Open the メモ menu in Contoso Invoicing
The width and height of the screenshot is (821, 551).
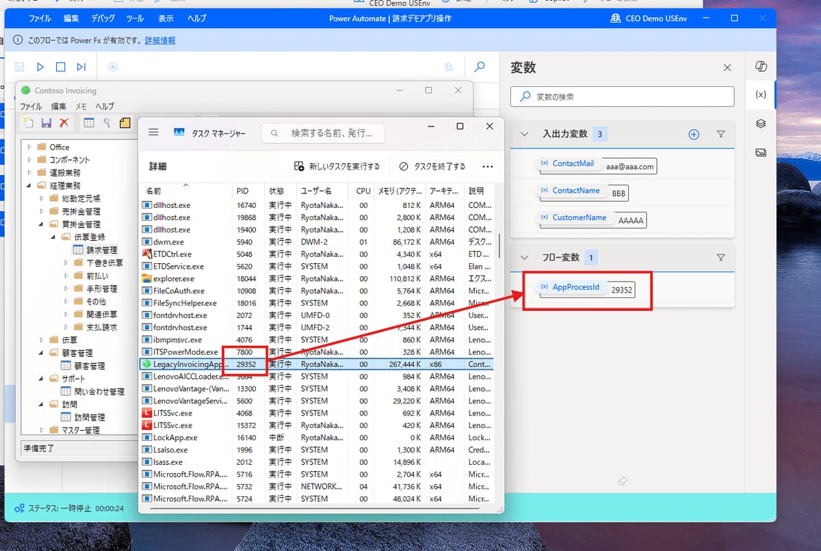(81, 106)
